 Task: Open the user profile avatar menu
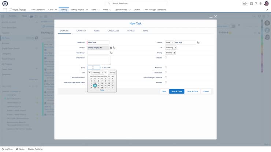click(x=266, y=3)
